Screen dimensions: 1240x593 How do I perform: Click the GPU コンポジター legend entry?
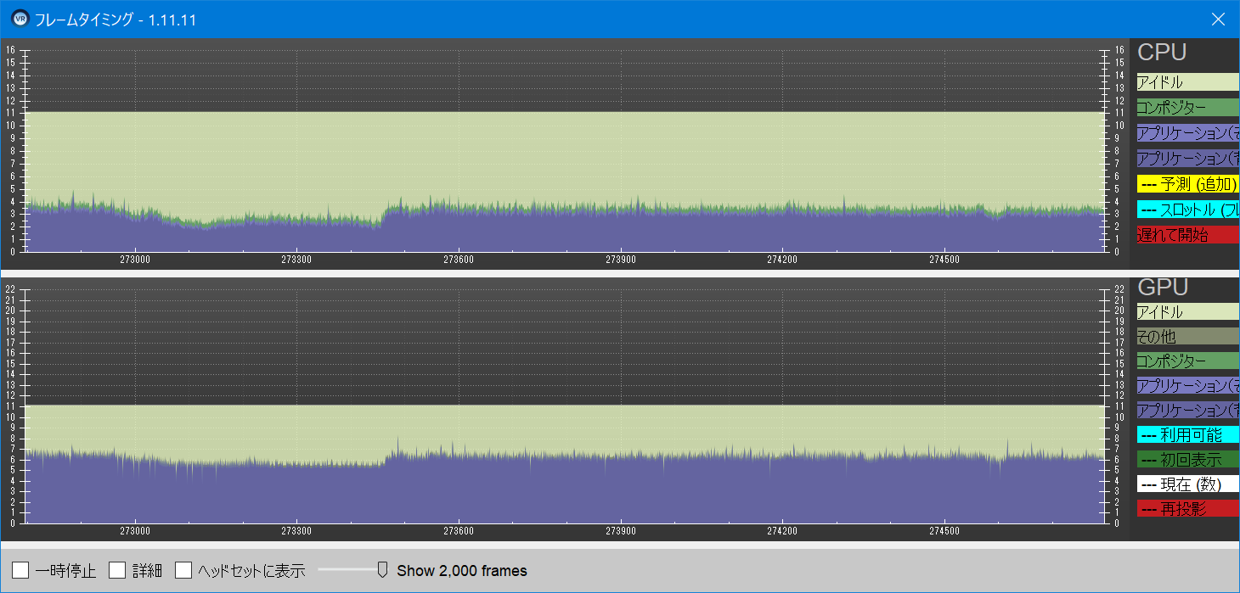(1187, 361)
